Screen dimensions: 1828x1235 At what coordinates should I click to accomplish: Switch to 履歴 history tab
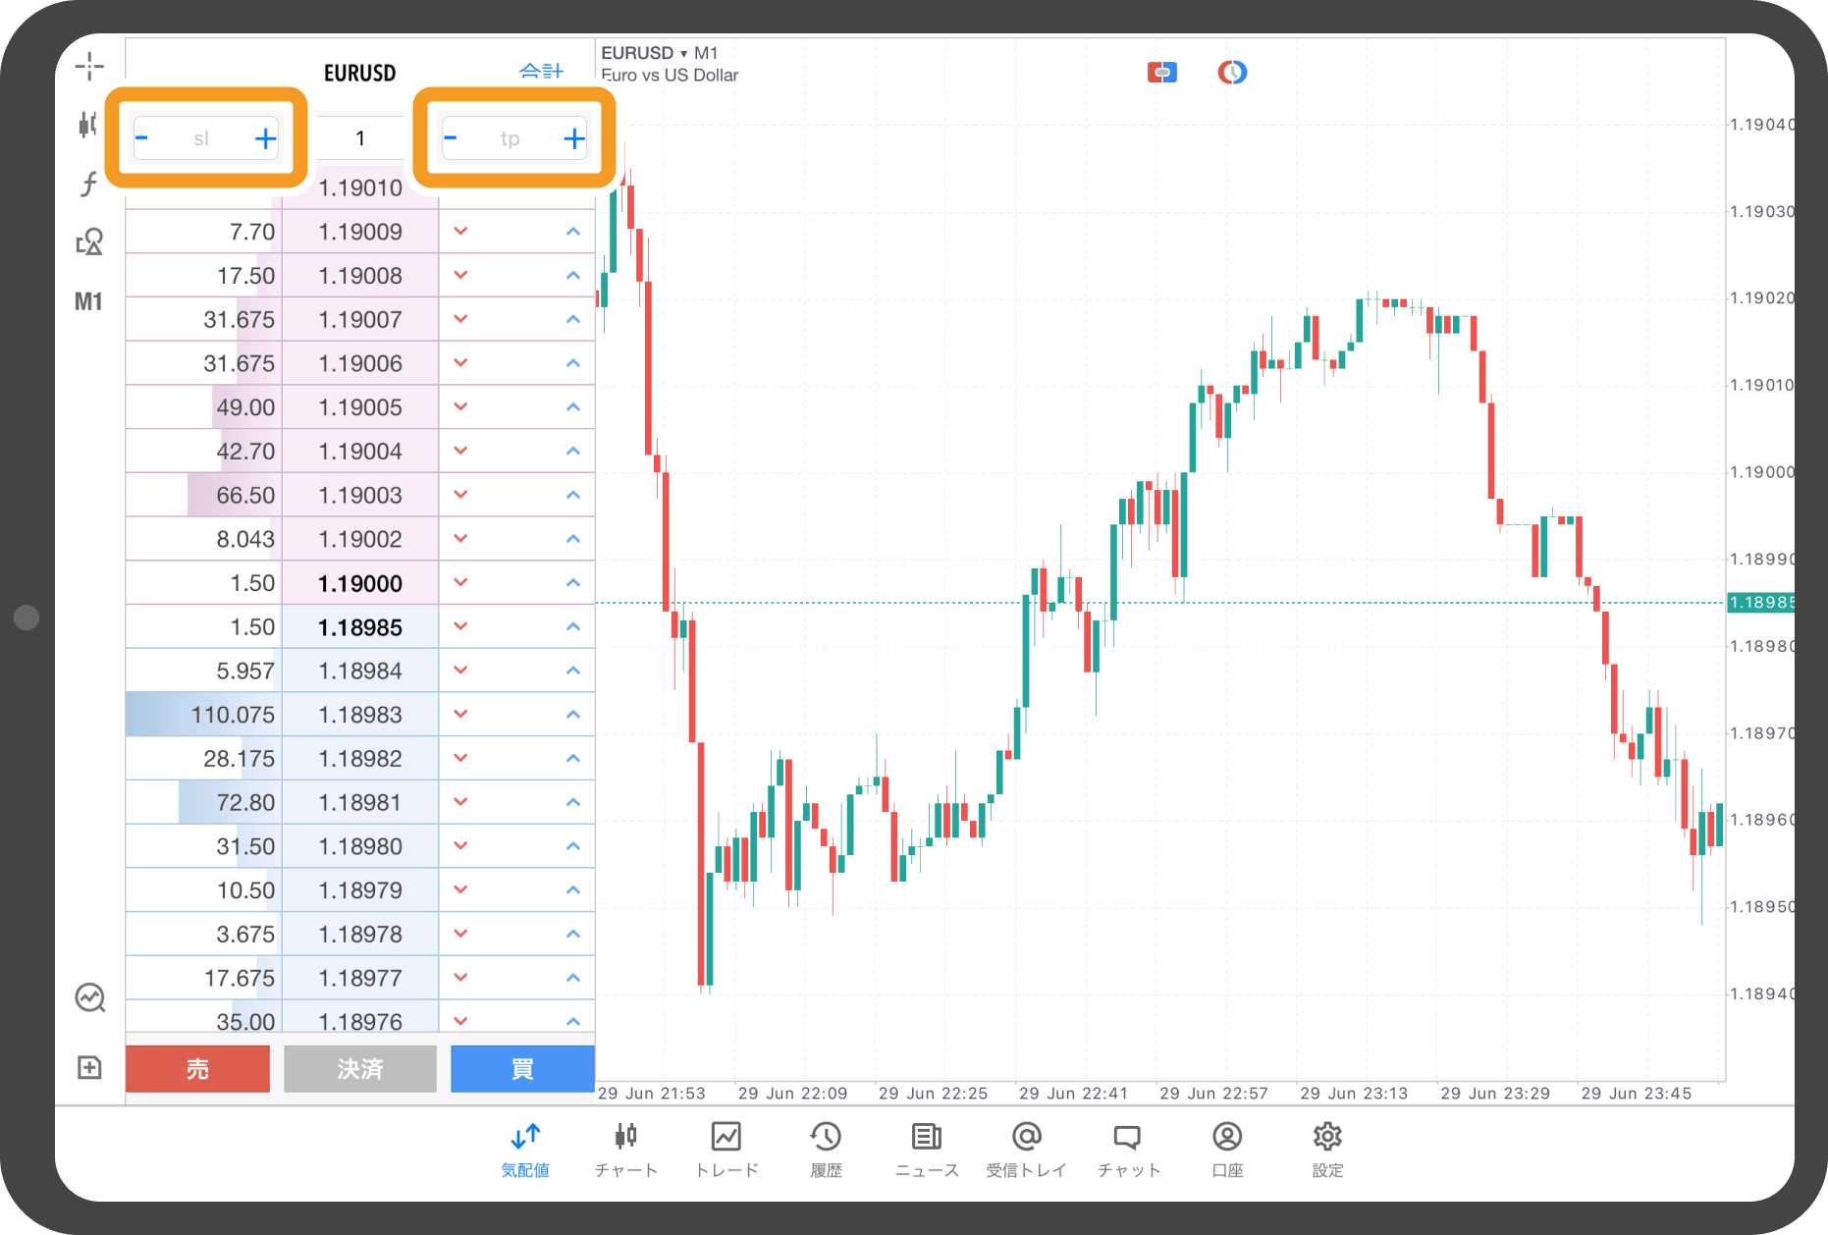tap(826, 1150)
